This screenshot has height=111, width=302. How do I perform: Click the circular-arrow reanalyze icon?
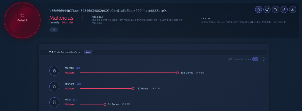(267, 9)
